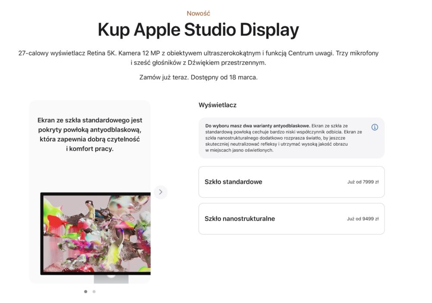
Task: Go to the first gallery slide dot
Action: point(86,291)
